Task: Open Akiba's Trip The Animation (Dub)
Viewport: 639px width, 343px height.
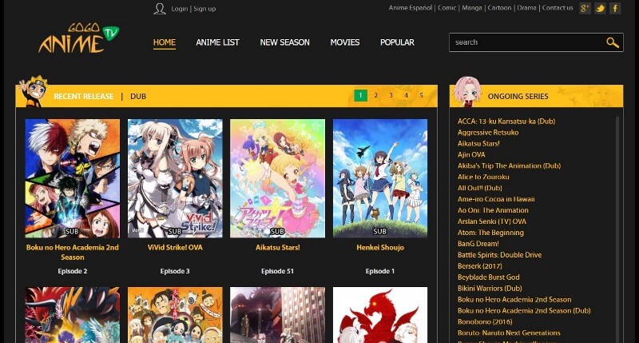Action: click(x=509, y=166)
